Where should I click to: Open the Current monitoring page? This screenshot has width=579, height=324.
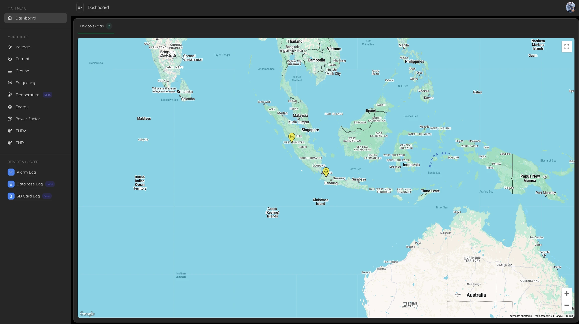22,59
